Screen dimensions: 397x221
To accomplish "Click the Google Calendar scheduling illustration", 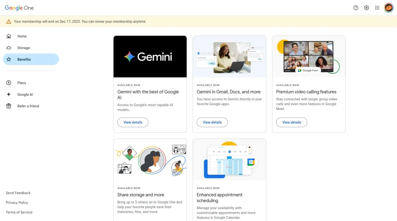I will [x=230, y=160].
